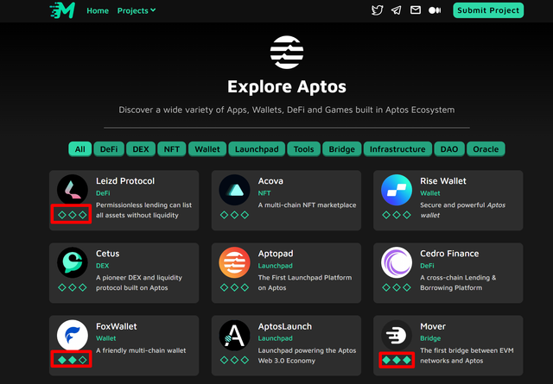Viewport: 553px width, 384px height.
Task: Click Cedro Finance diamond rating
Action: 397,287
